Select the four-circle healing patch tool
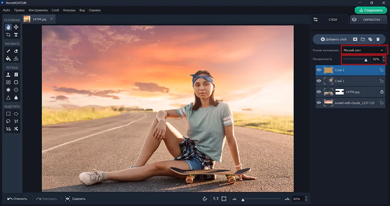This screenshot has width=390, height=206. (8, 82)
